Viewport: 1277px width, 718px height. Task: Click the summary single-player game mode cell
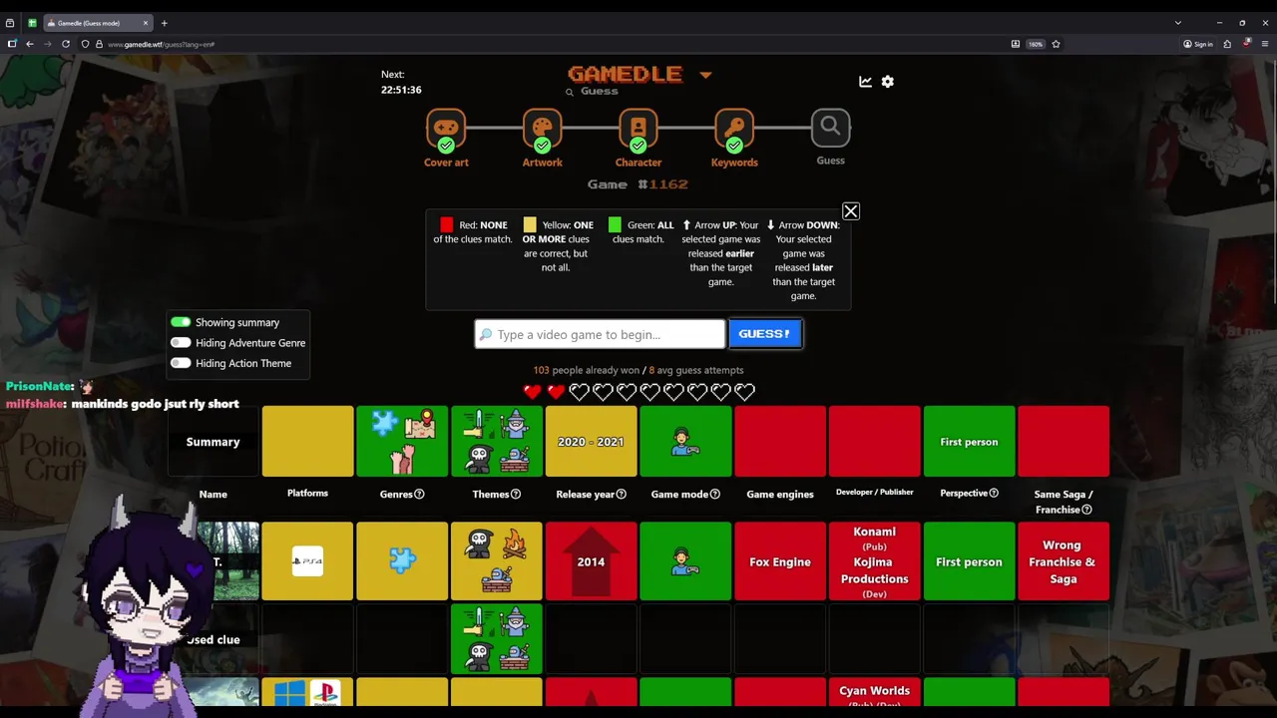pyautogui.click(x=685, y=442)
